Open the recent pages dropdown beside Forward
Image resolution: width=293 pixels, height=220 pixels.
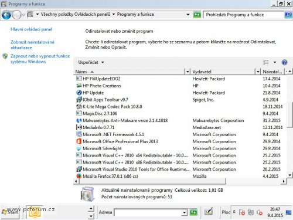coord(23,15)
